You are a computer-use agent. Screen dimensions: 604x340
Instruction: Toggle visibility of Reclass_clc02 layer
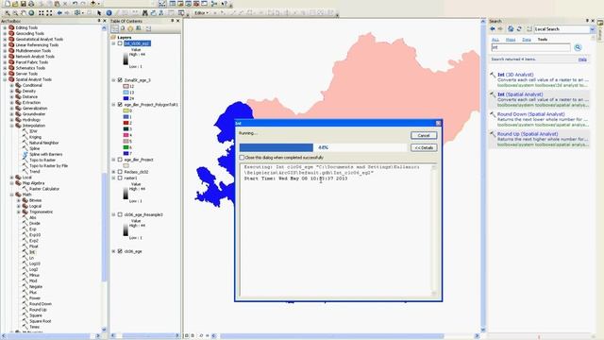[x=120, y=172]
